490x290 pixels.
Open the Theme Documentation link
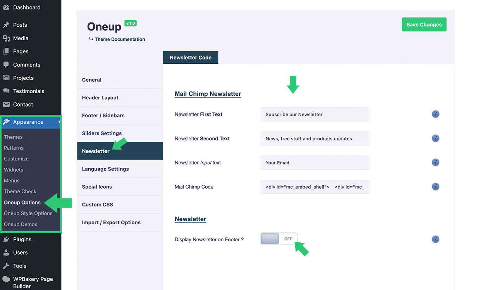120,39
